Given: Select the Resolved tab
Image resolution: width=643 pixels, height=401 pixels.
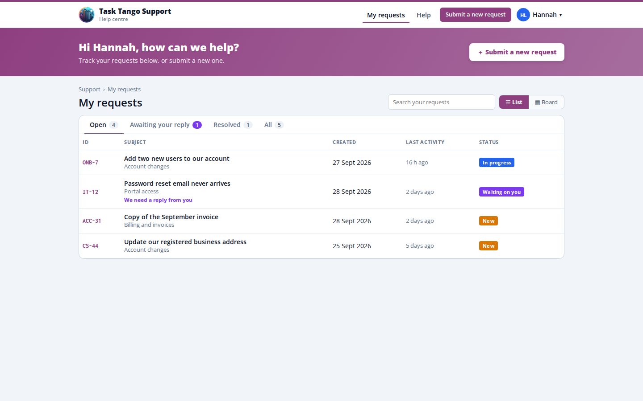Looking at the screenshot, I should click(x=233, y=125).
